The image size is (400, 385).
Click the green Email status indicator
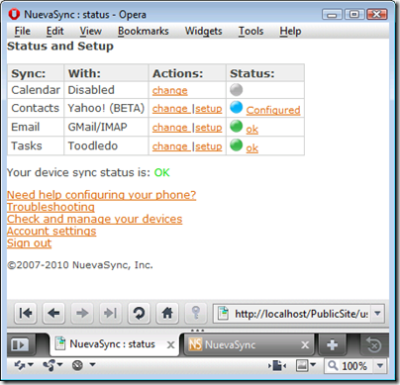[237, 126]
